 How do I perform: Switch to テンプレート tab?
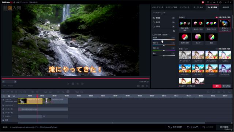pos(185,7)
